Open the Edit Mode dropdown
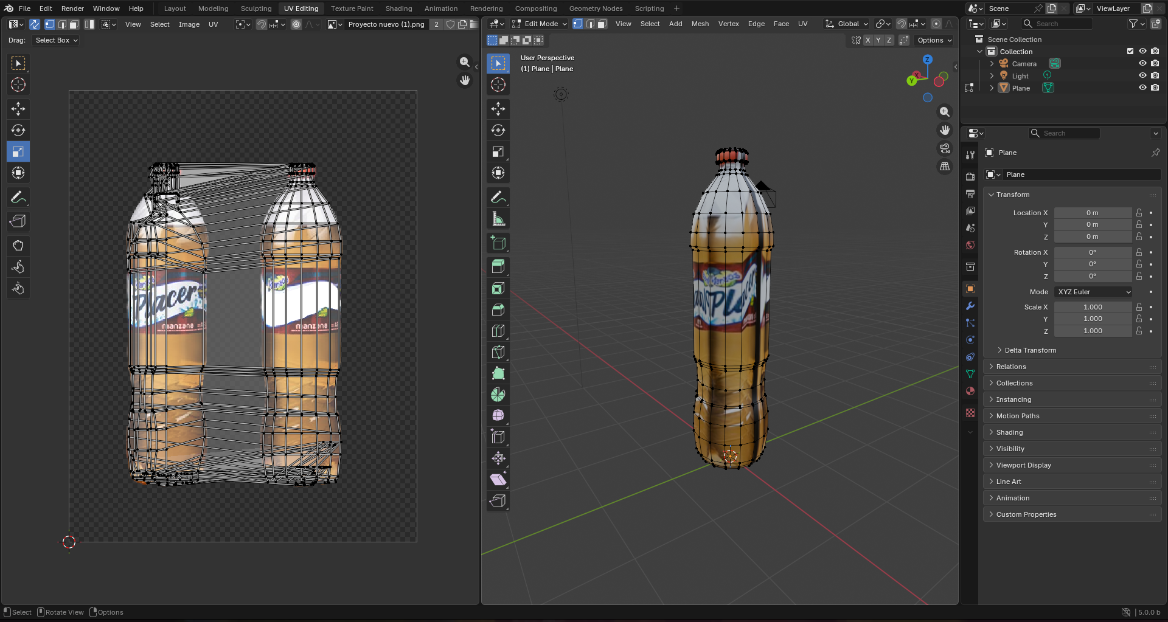 (540, 24)
